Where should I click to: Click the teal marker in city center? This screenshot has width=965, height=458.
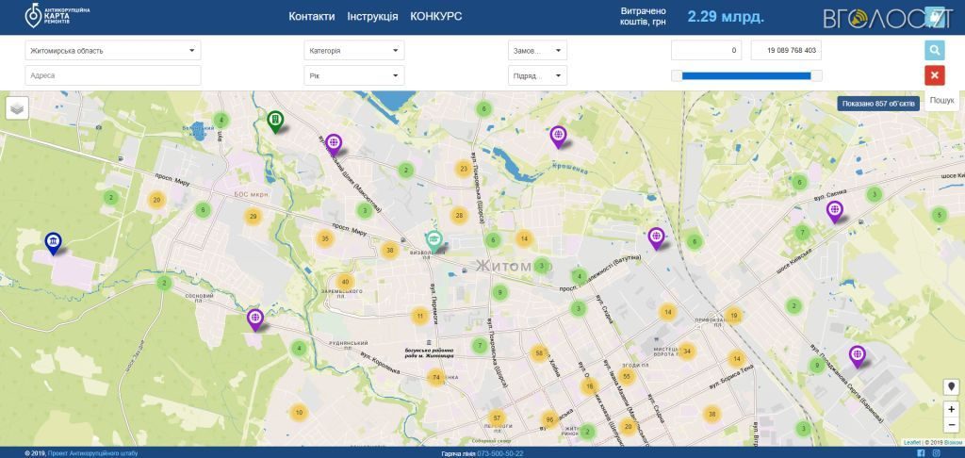click(x=433, y=240)
